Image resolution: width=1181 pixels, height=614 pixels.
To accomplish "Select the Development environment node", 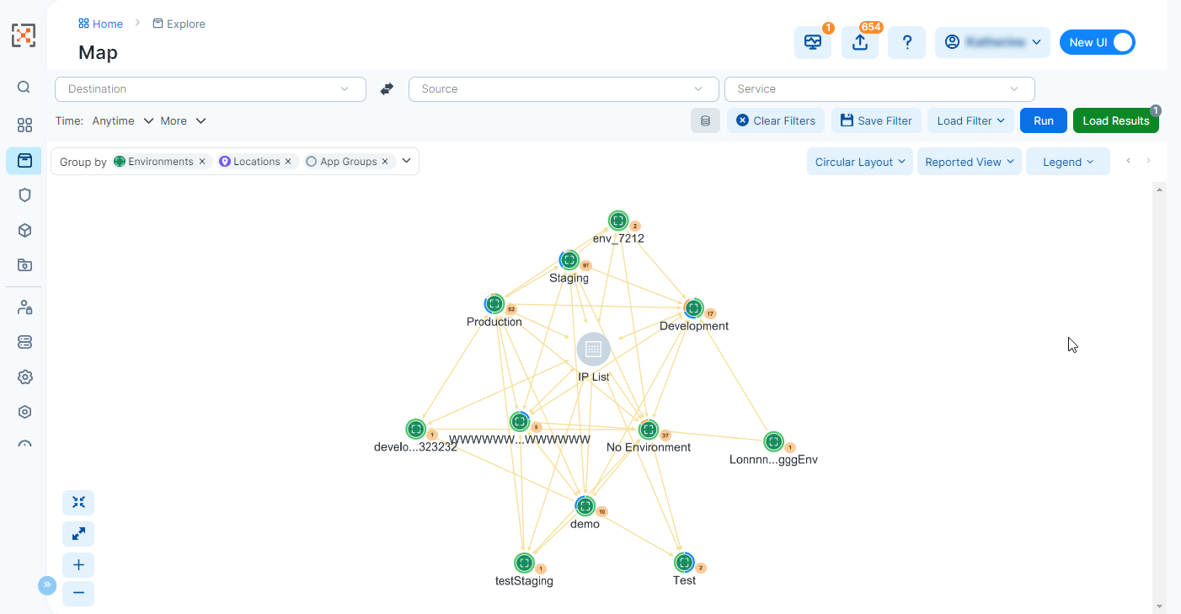I will click(693, 308).
